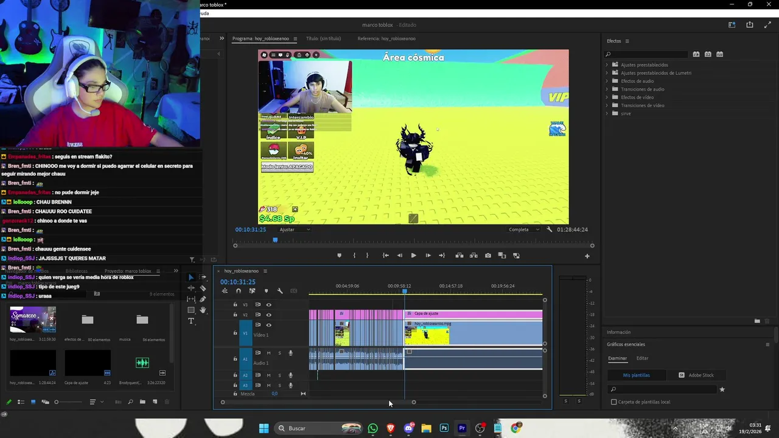Click Mis plantillas button

pyautogui.click(x=636, y=375)
